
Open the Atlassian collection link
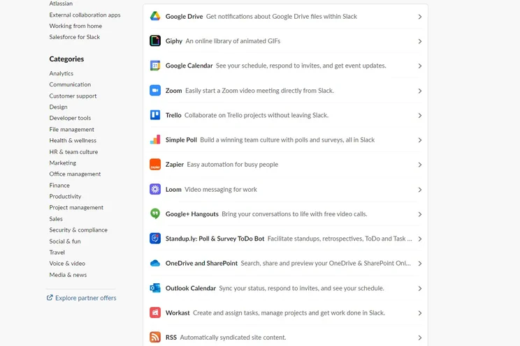pyautogui.click(x=61, y=3)
